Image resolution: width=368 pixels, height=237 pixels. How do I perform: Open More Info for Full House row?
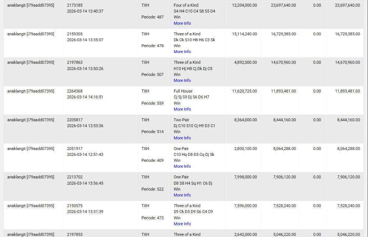182,109
